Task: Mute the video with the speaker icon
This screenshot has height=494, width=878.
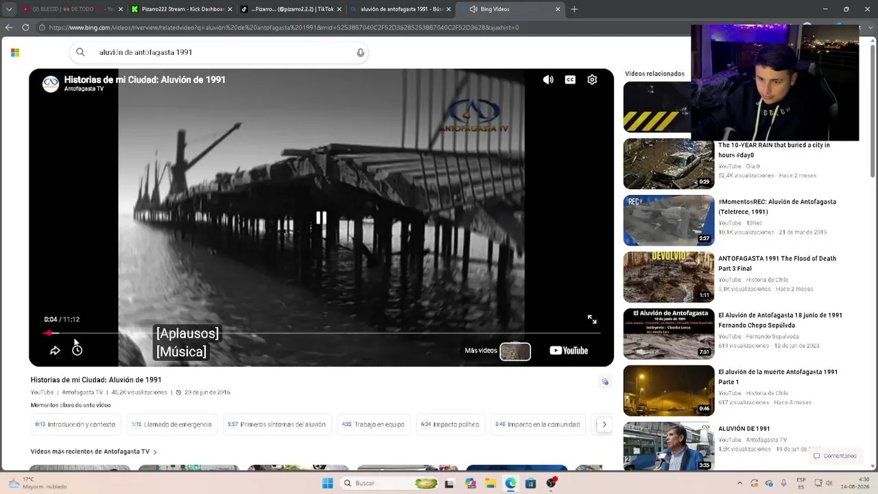Action: click(548, 80)
